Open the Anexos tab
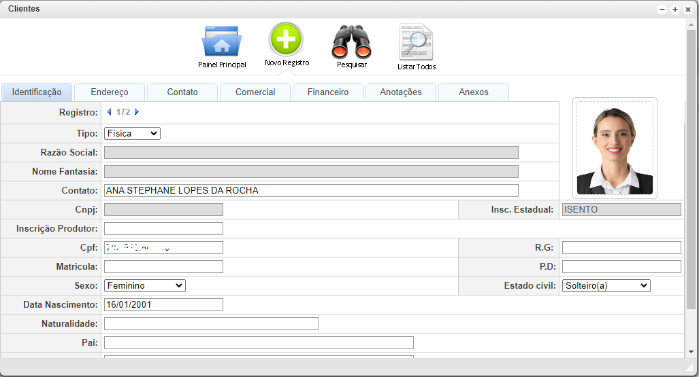This screenshot has height=377, width=699. point(474,92)
